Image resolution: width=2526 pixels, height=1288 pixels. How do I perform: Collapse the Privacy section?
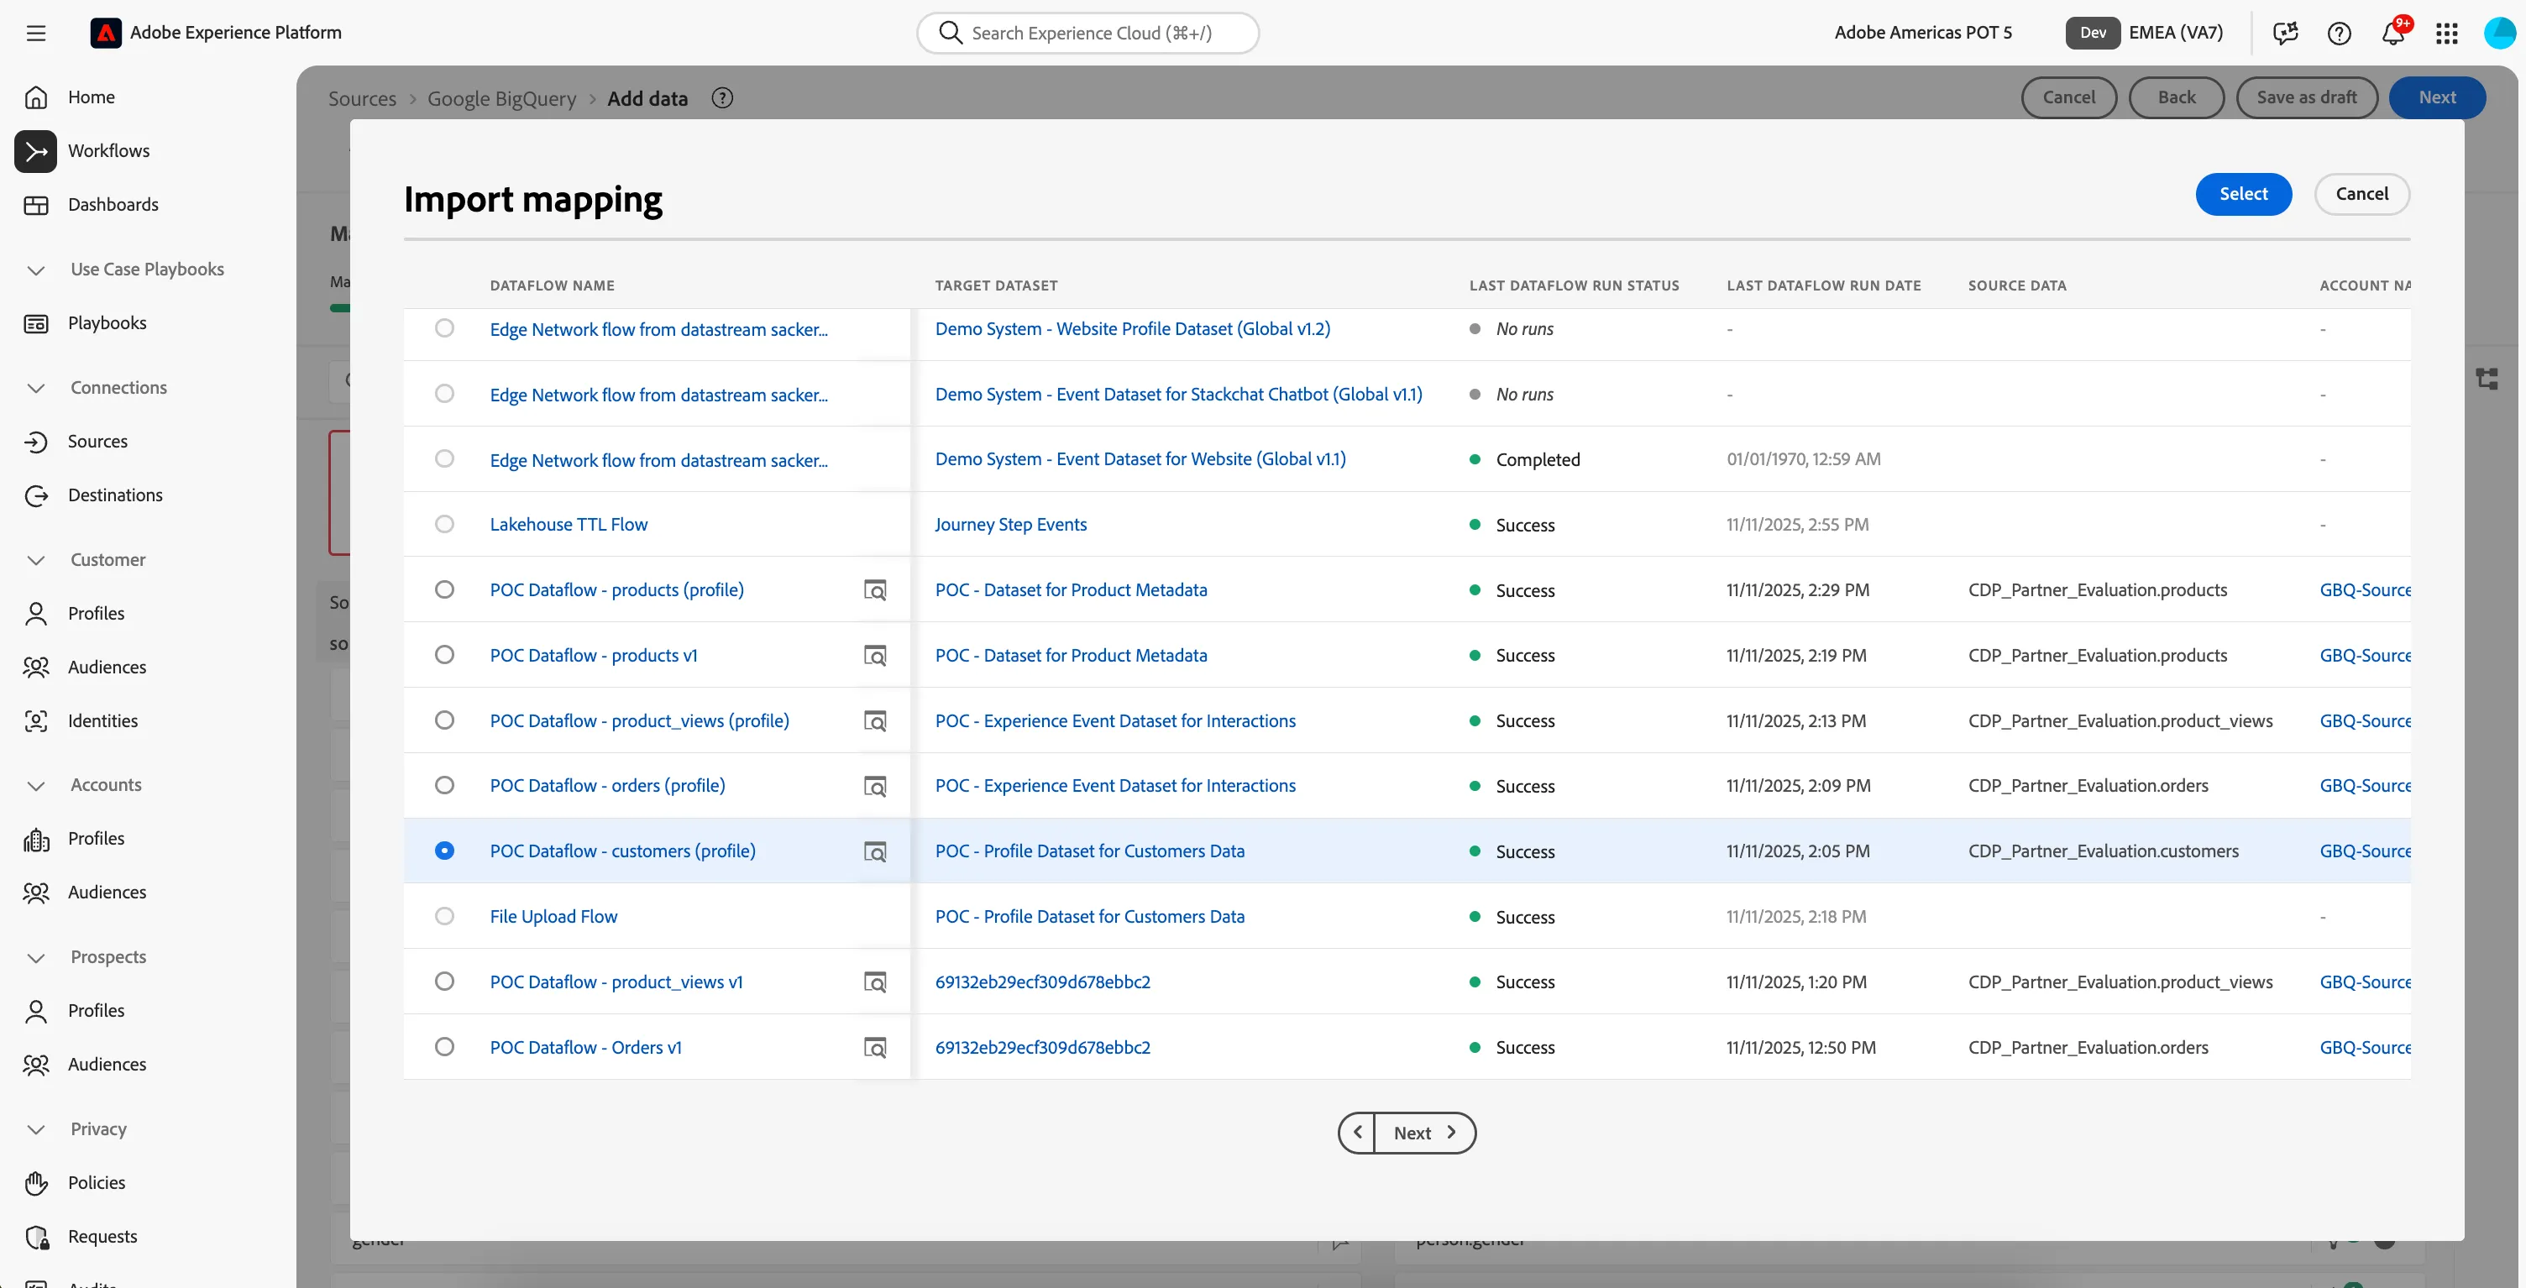[36, 1129]
